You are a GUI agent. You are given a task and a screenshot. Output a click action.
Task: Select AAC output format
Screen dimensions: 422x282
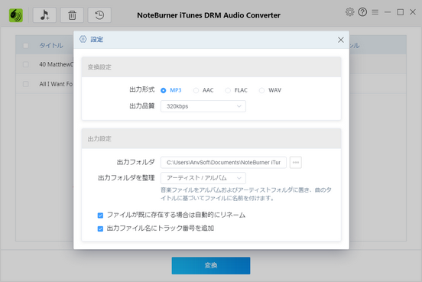pos(196,90)
